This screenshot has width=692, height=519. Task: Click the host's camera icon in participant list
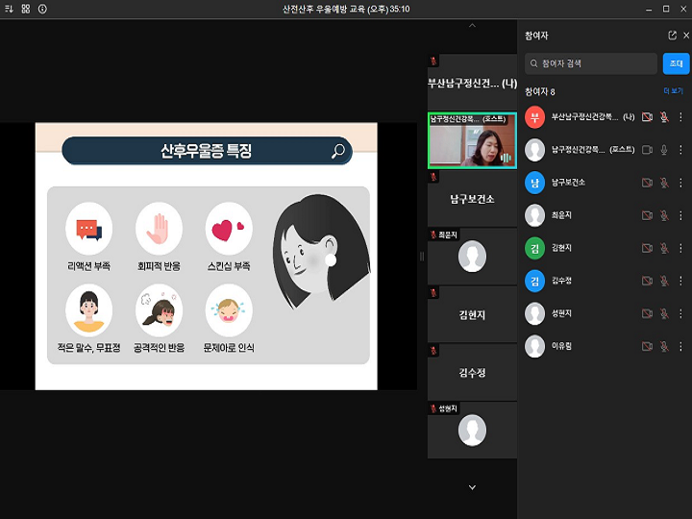point(647,150)
